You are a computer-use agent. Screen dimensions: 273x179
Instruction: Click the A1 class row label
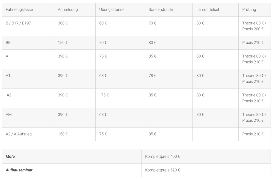(8, 76)
